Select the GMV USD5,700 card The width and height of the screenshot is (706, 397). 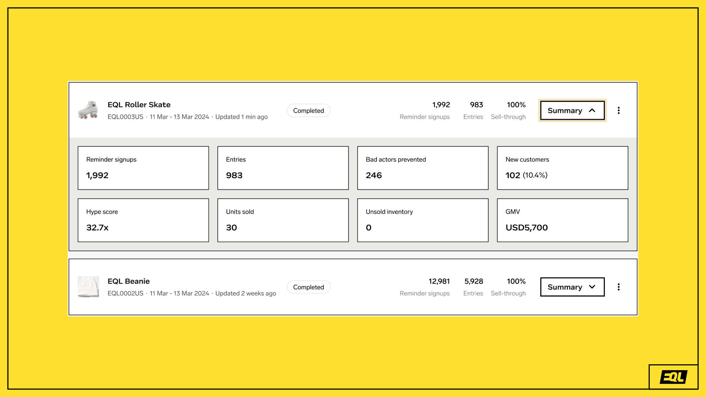[563, 220]
